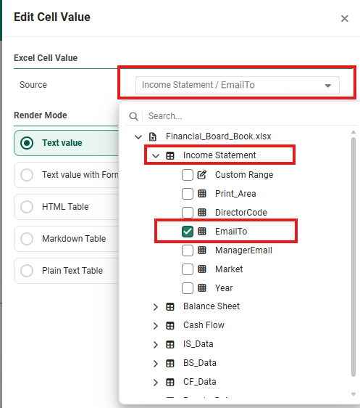Expand the Cash Flow node
Screen dimensions: 360x408
pos(156,326)
